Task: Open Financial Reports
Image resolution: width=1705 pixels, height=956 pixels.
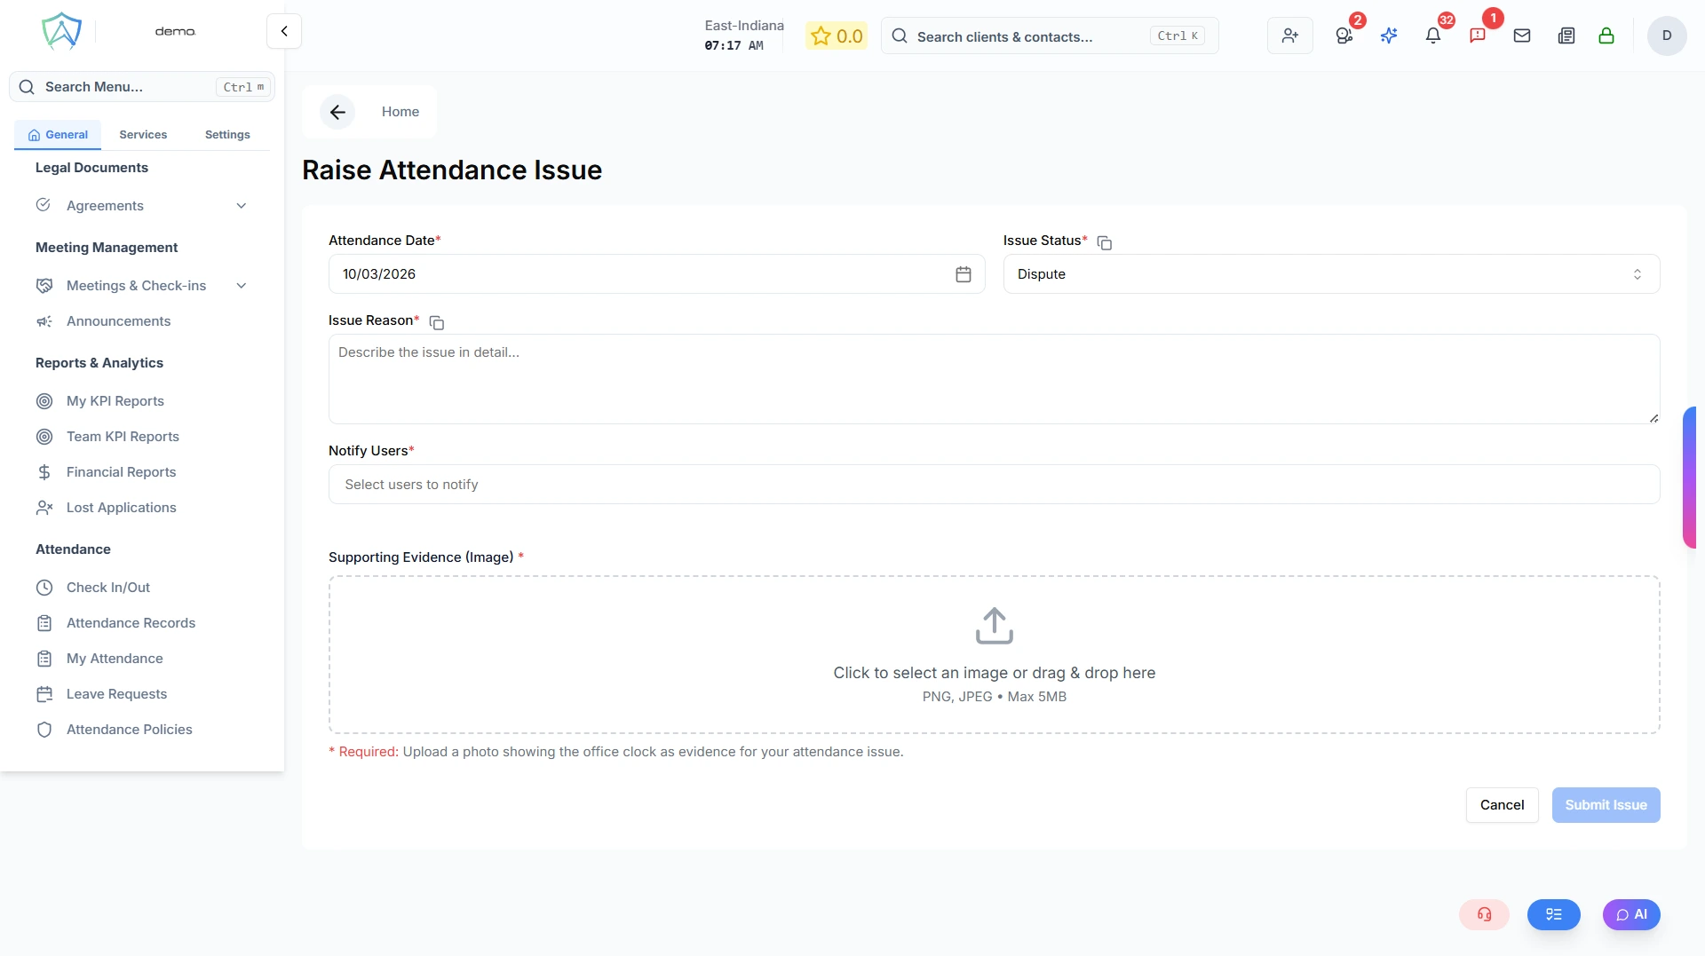Action: coord(121,472)
